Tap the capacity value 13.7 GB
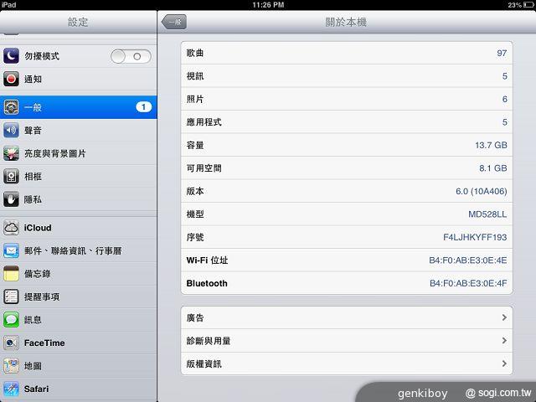Screen dimensions: 536x402 click(491, 145)
